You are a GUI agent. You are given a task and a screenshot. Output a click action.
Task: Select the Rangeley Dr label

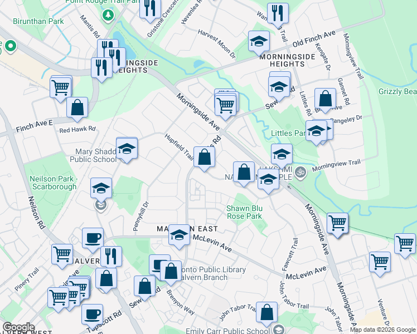click(347, 120)
